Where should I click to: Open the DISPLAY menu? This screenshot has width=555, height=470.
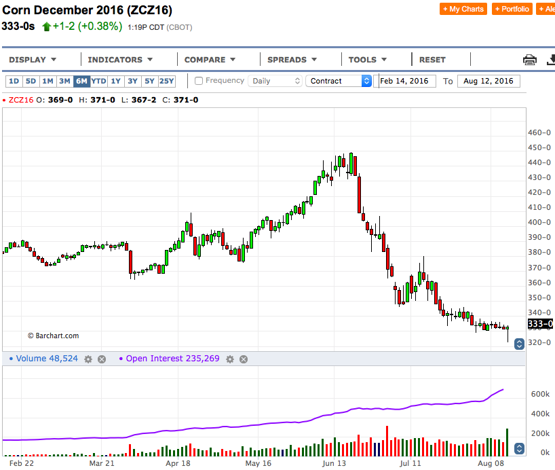(x=33, y=60)
